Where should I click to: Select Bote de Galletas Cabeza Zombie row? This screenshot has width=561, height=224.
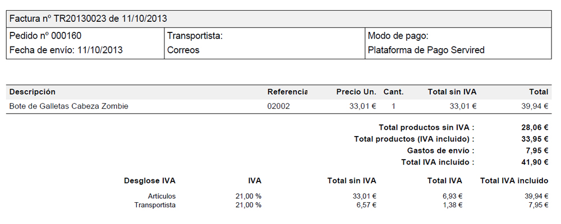coord(279,106)
